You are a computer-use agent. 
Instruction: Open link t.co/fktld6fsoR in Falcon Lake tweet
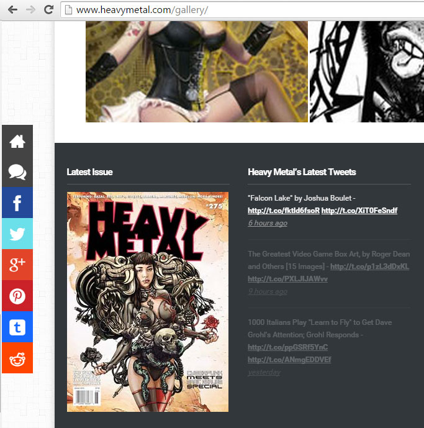tap(283, 211)
